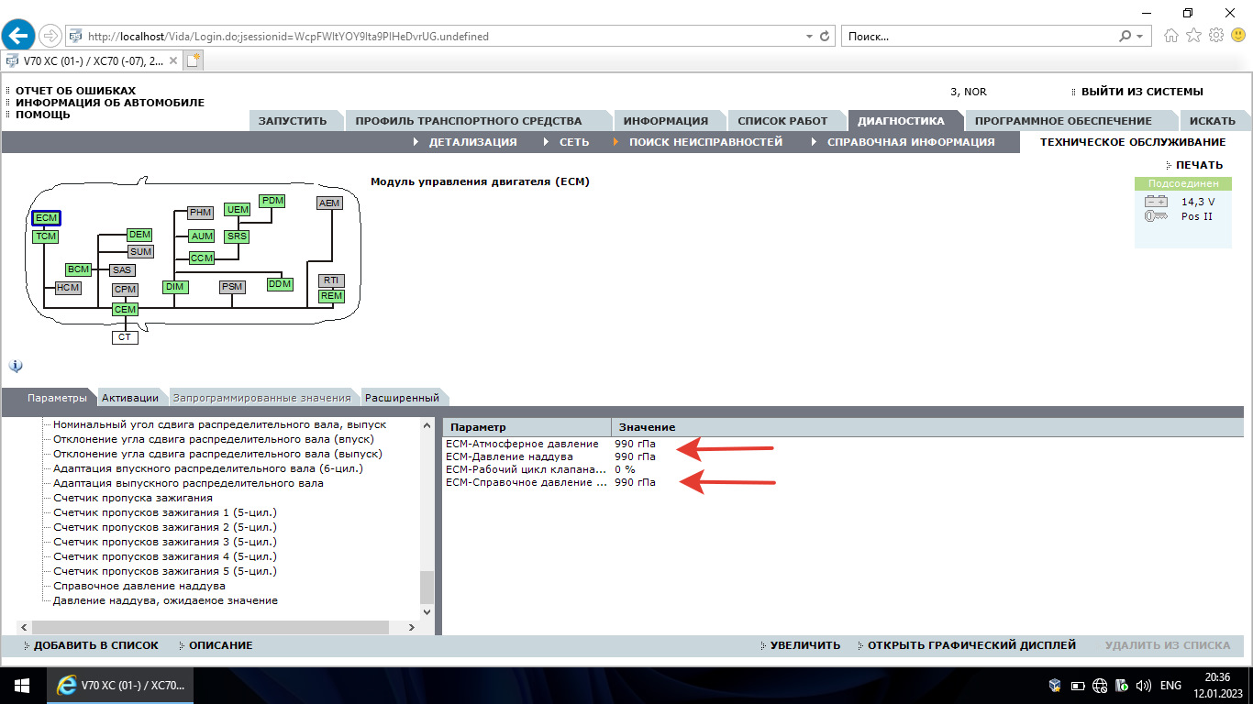
Task: Select the CT node in diagram
Action: click(125, 337)
